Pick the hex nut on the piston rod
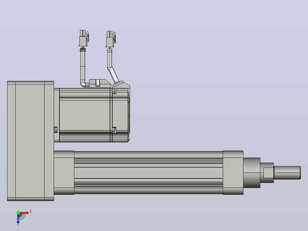308x231 pixels. [x=268, y=173]
